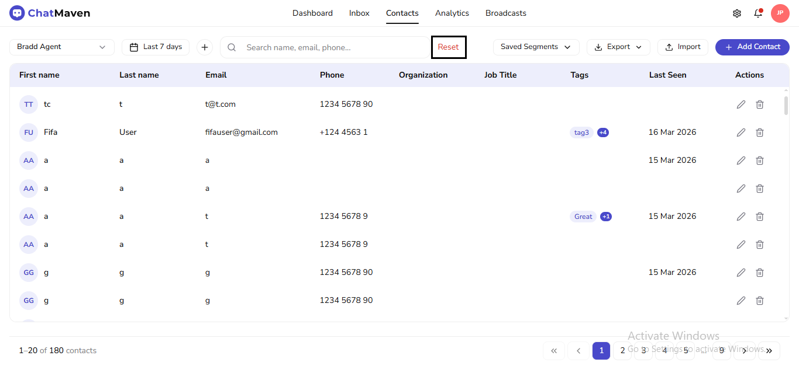This screenshot has height=373, width=799.
Task: Switch to the Inbox tab
Action: point(359,13)
